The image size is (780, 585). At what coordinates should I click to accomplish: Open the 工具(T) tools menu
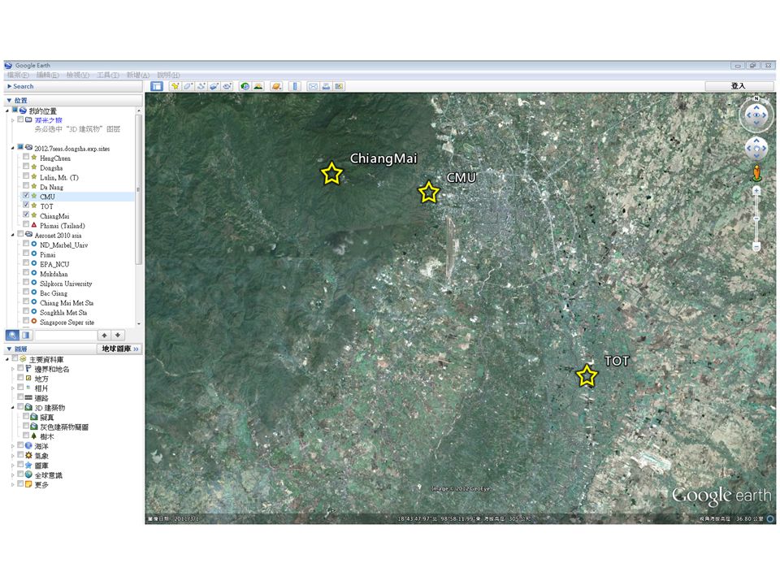(108, 75)
